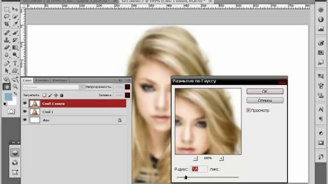Zoom in the blur preview
The height and width of the screenshot is (184, 328).
(221, 158)
